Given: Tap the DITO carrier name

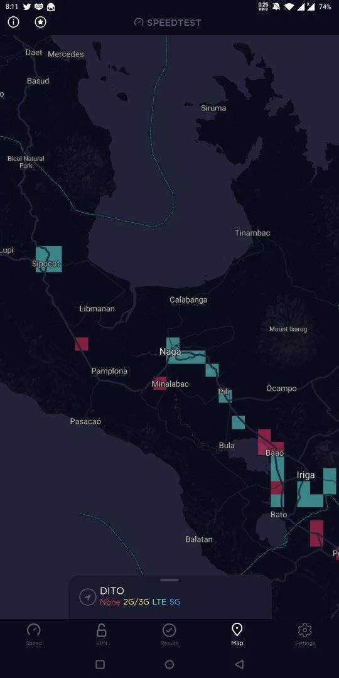Looking at the screenshot, I should pyautogui.click(x=112, y=591).
